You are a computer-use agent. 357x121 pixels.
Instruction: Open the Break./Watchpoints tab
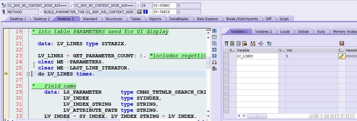tap(242, 19)
